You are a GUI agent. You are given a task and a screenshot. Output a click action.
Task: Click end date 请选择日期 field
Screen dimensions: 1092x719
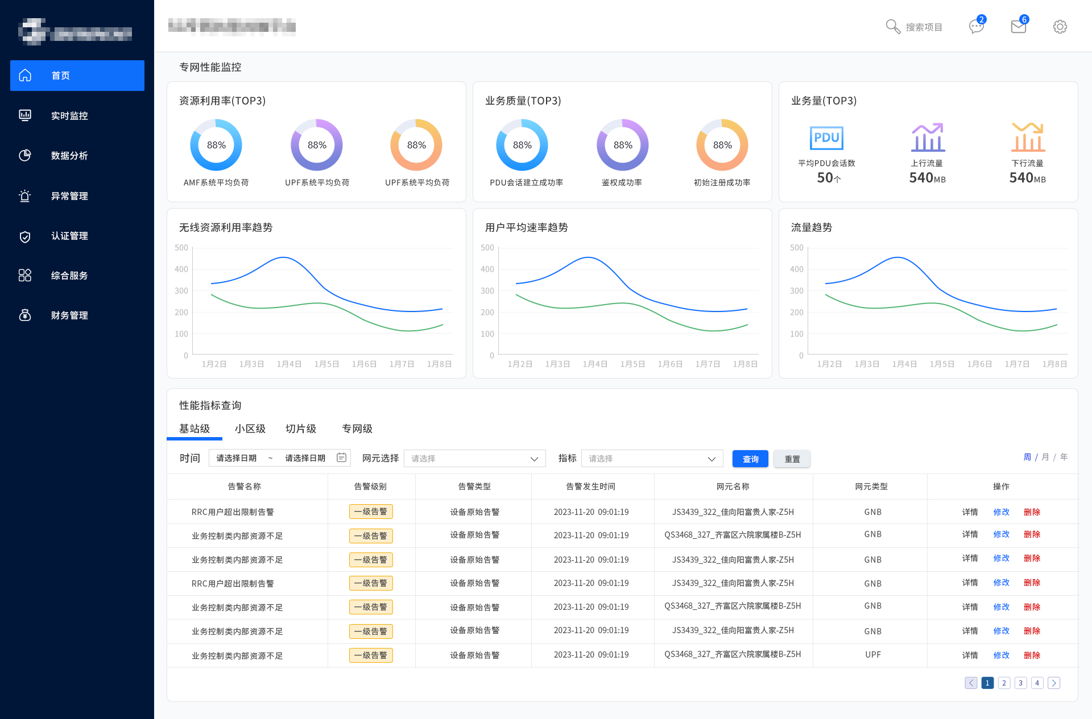point(305,458)
